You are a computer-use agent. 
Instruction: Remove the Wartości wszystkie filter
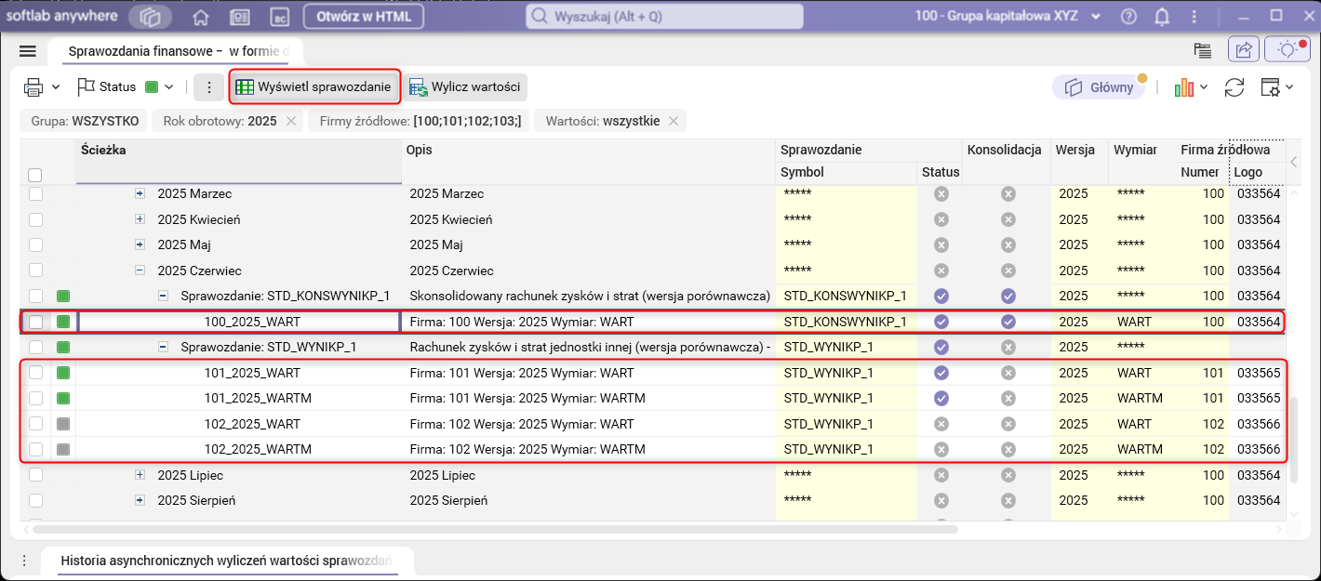[x=674, y=121]
